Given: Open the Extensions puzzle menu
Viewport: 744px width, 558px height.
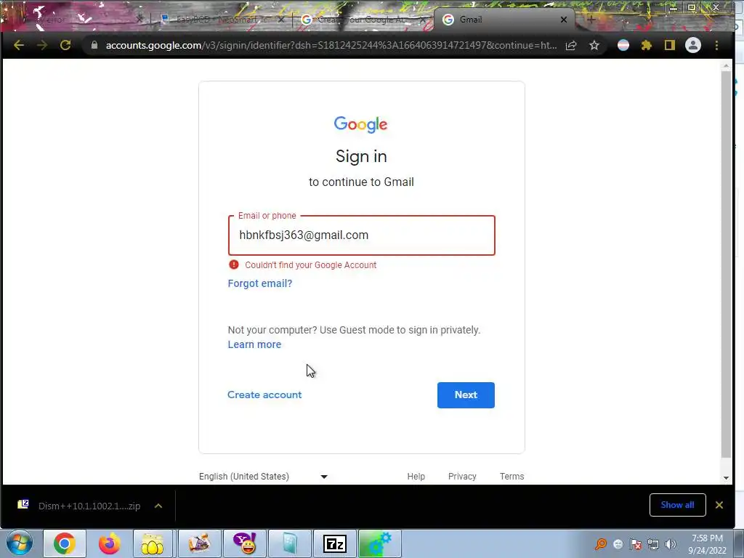Looking at the screenshot, I should click(646, 45).
